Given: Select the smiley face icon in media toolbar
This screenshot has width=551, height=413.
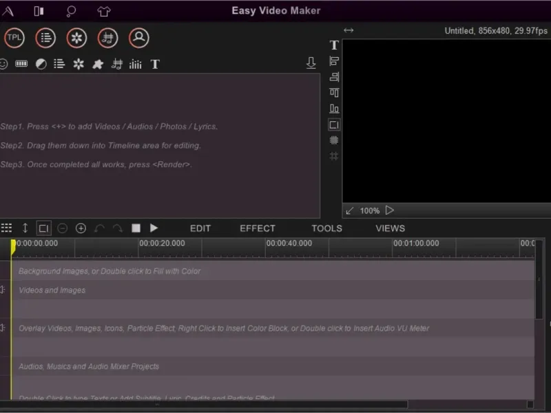Looking at the screenshot, I should tap(3, 64).
